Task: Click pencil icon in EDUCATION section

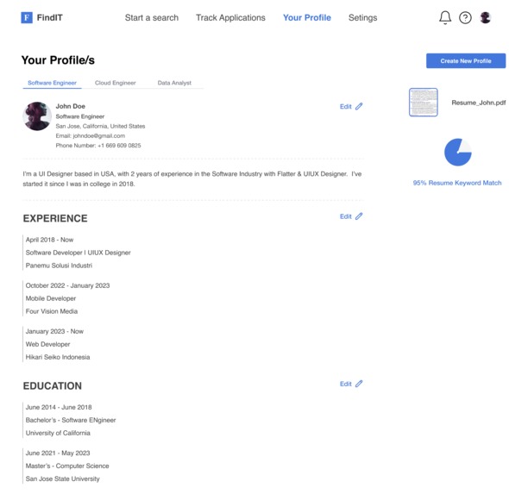Action: coord(359,384)
